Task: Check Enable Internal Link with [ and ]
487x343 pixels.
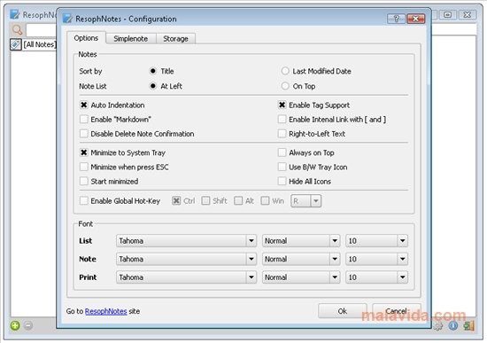Action: coord(282,120)
